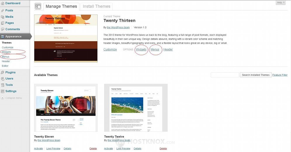
Task: Click WordPress team link under Twenty Eleven
Action: click(x=49, y=140)
